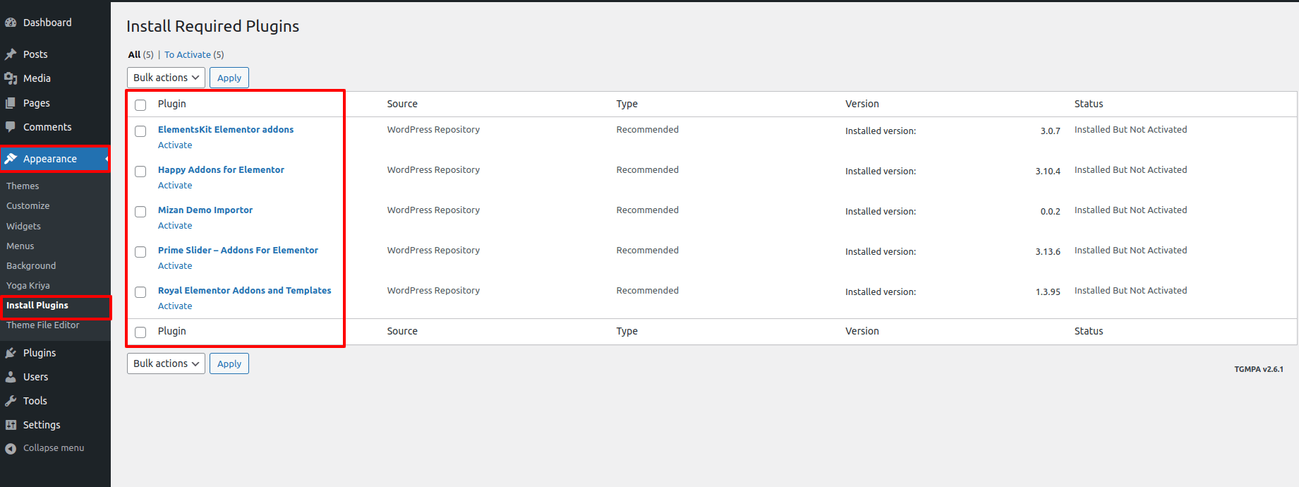Viewport: 1299px width, 487px height.
Task: Click the Settings sliders icon
Action: 11,425
